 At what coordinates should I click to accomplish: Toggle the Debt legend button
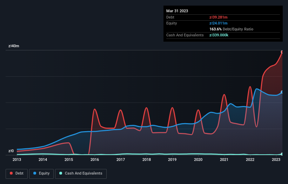17,174
